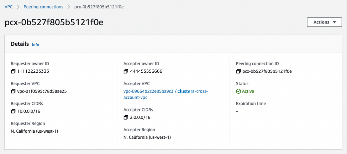Select the 2.0.0.0/16 accepter CIDR text
This screenshot has width=347, height=154.
point(141,117)
